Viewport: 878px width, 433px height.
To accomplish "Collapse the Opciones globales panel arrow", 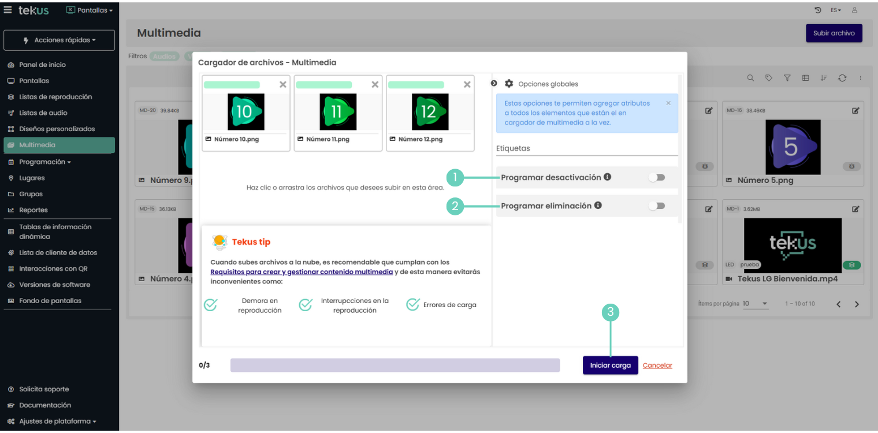I will [494, 84].
